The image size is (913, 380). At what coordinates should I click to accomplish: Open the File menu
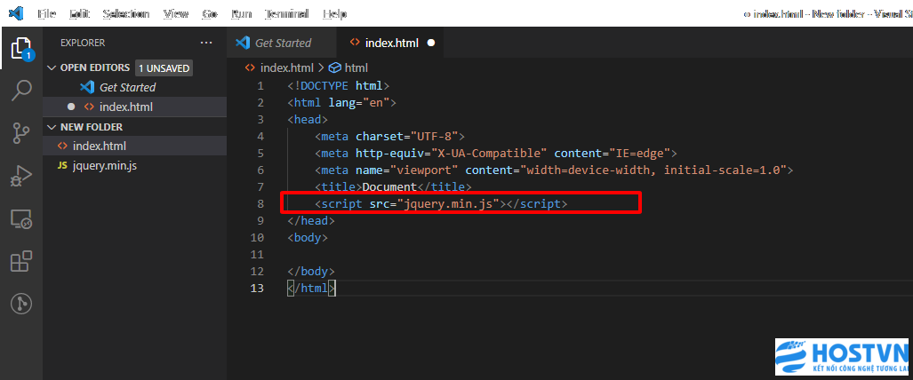point(46,13)
